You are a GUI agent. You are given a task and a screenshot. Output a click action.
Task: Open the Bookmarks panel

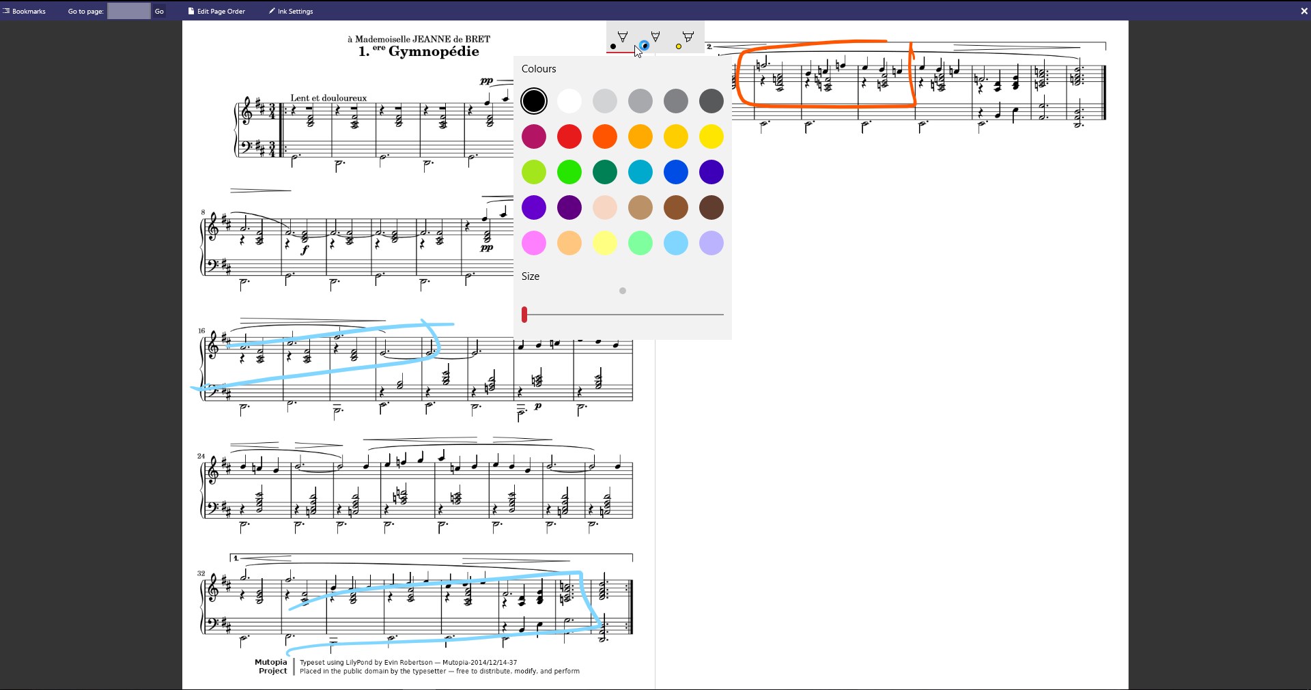coord(25,11)
